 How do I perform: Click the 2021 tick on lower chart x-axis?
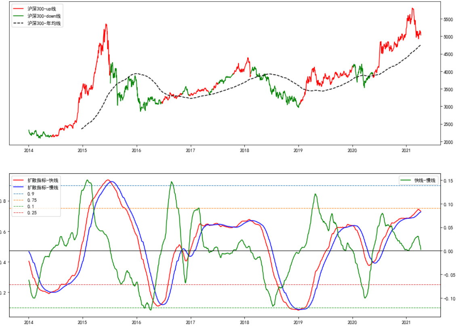click(407, 323)
